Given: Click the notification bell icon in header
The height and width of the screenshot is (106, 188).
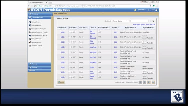Looking at the screenshot, I should coord(135,10).
